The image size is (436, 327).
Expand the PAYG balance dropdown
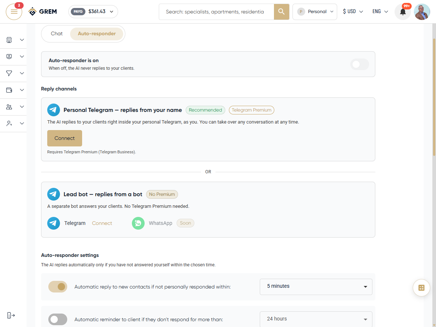click(x=93, y=12)
